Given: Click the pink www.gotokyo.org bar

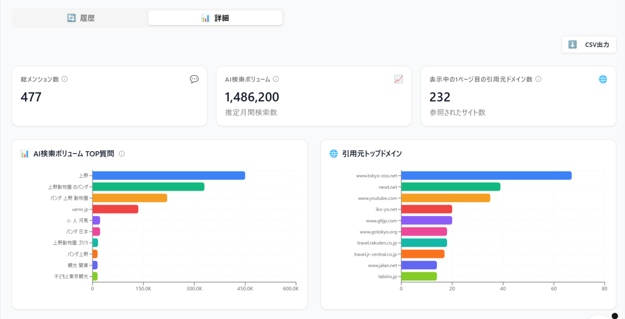Looking at the screenshot, I should pyautogui.click(x=424, y=232).
